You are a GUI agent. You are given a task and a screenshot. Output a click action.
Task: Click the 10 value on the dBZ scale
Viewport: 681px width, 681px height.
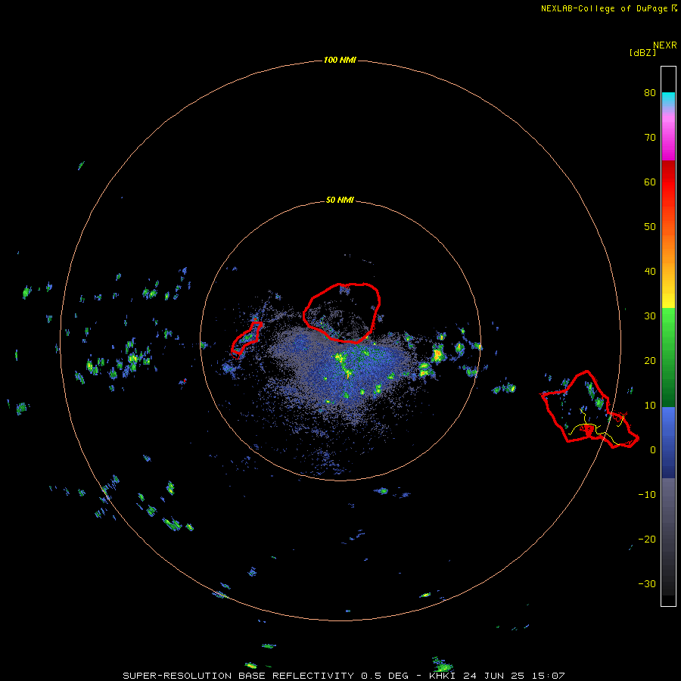coord(650,406)
